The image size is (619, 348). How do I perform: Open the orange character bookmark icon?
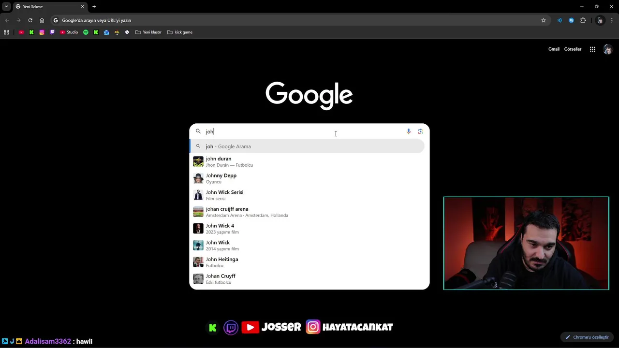(x=117, y=32)
